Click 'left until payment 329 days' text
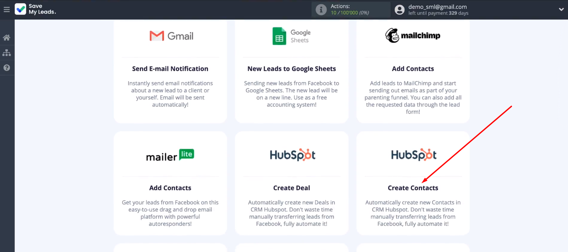Viewport: 568px width, 252px height. tap(438, 13)
